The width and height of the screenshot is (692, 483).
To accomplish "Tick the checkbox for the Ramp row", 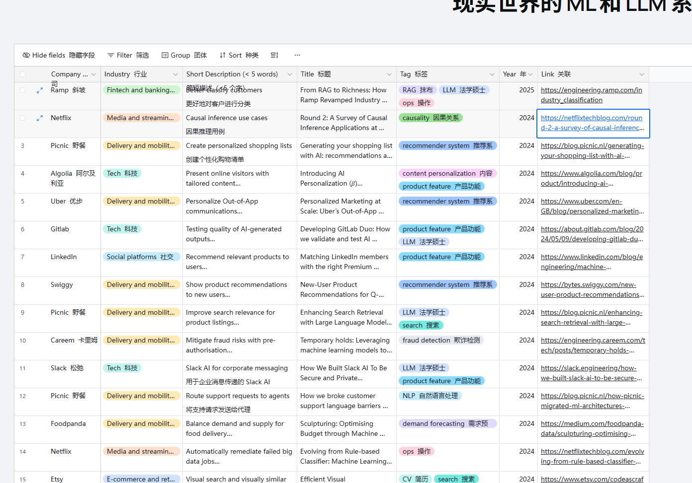I will click(x=22, y=90).
